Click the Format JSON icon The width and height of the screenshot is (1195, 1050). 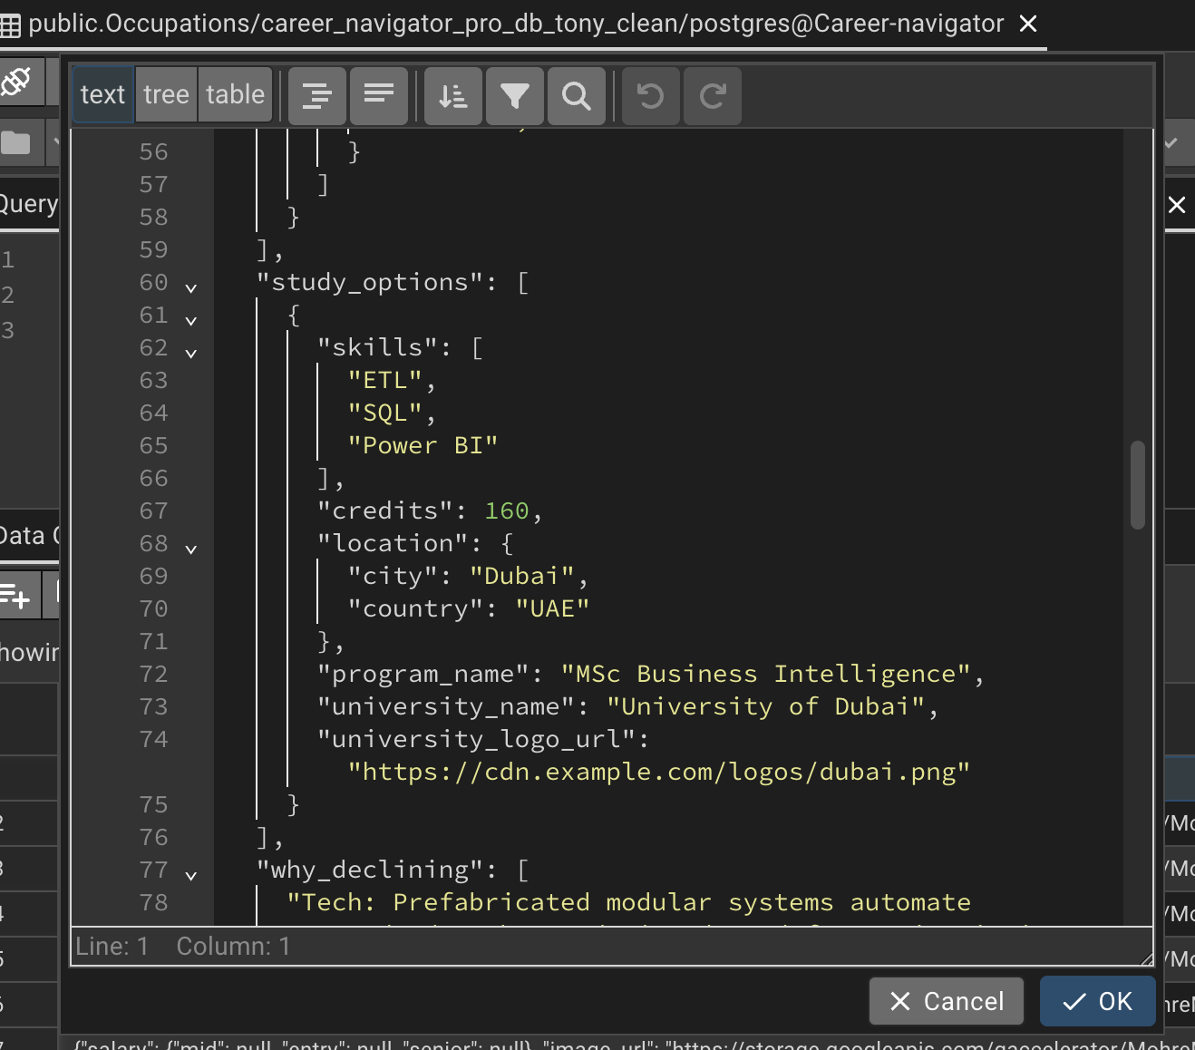pyautogui.click(x=317, y=95)
